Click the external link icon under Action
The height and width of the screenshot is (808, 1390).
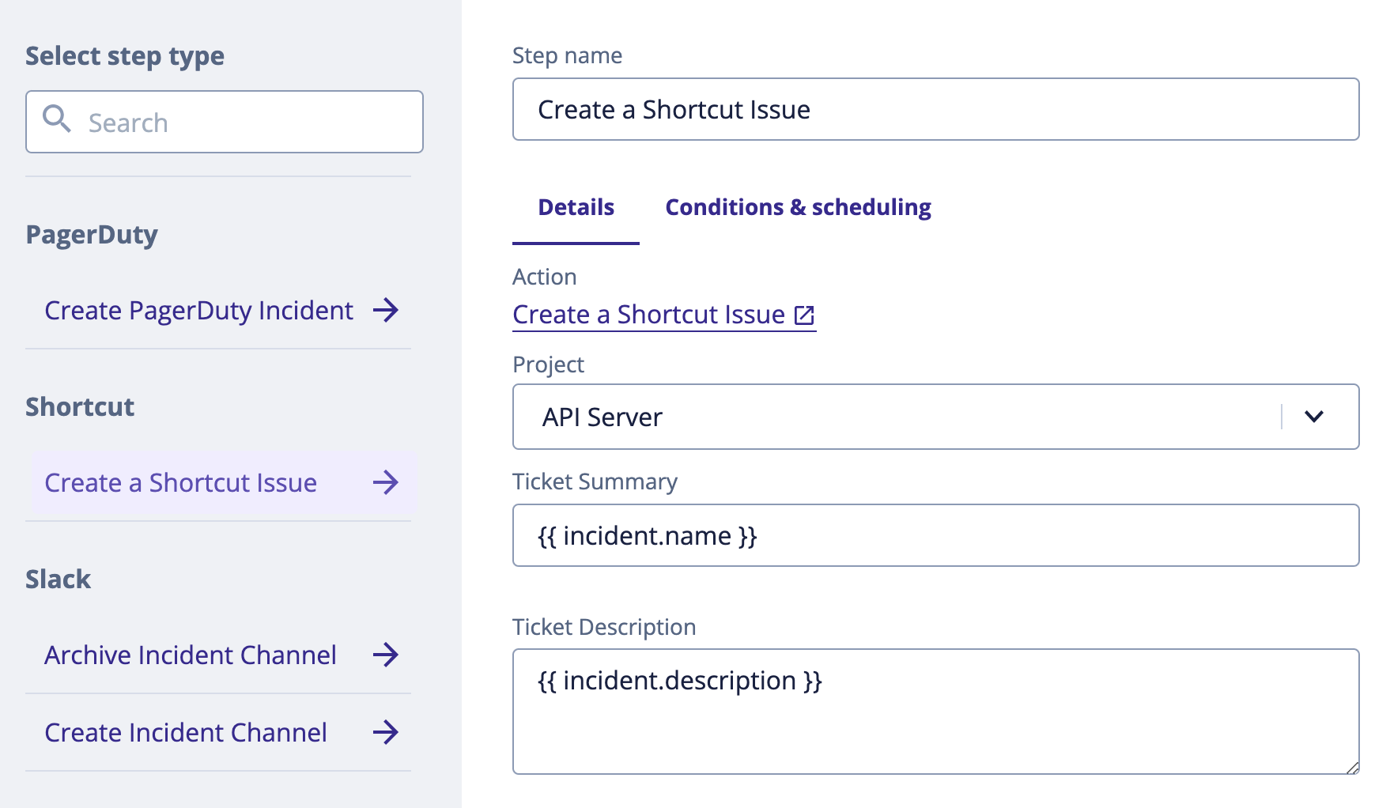pyautogui.click(x=804, y=315)
